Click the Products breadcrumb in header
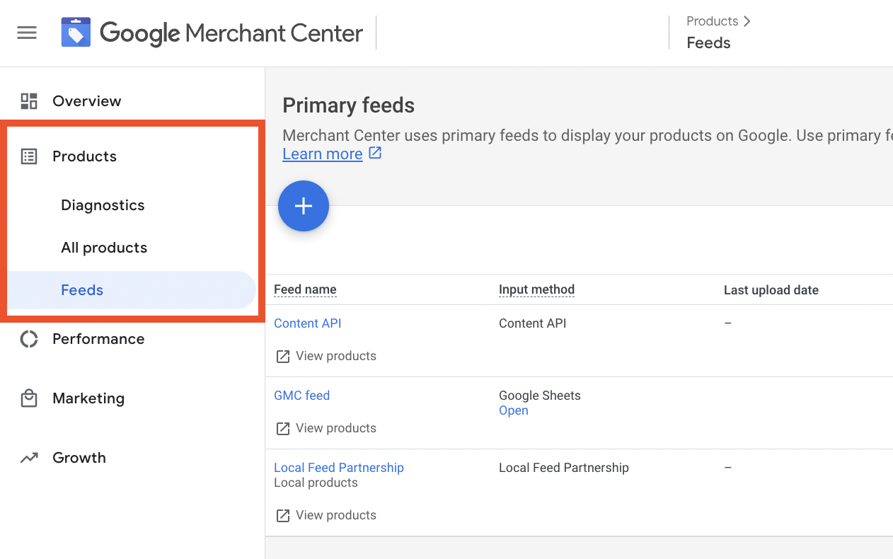Image resolution: width=893 pixels, height=559 pixels. pyautogui.click(x=713, y=21)
